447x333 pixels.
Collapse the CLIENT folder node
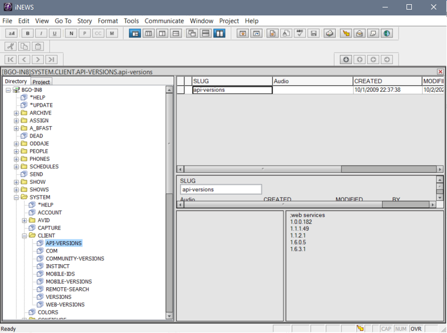pos(25,235)
